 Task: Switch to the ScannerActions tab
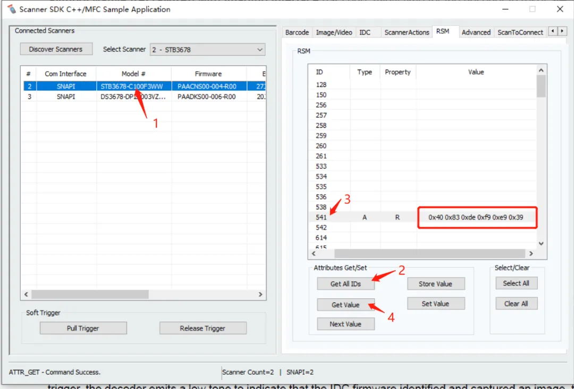[x=407, y=32]
